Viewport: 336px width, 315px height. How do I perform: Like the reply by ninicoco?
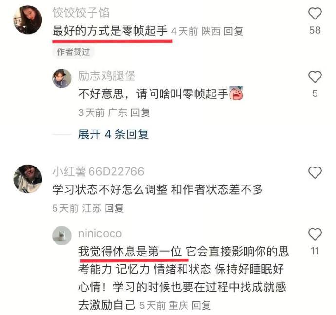click(x=315, y=234)
